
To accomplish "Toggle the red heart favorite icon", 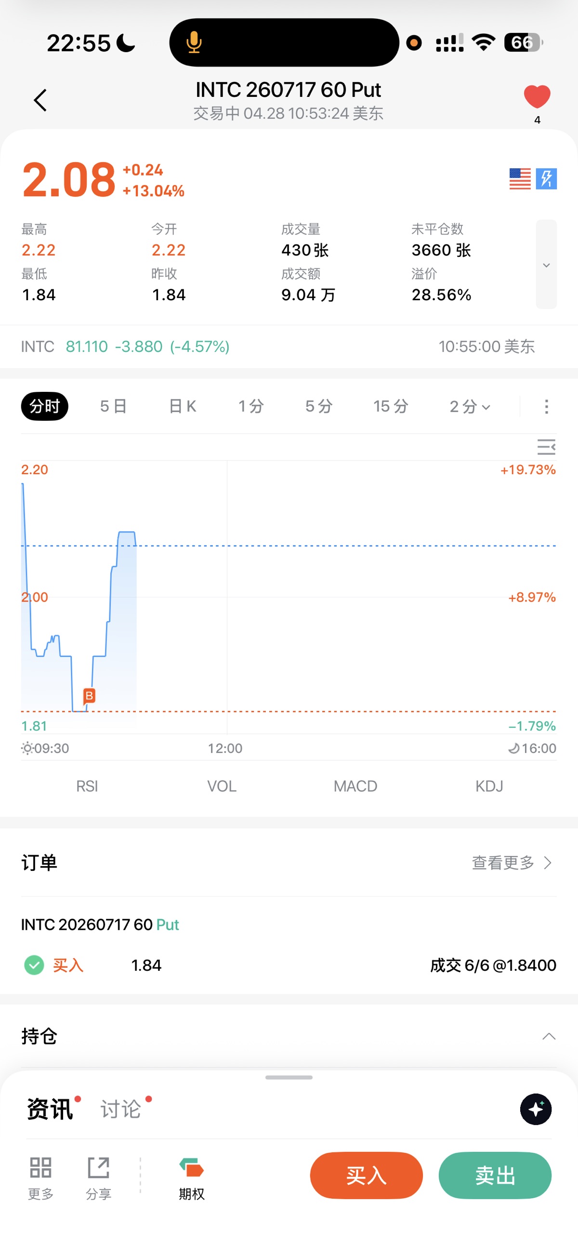I will (x=537, y=96).
